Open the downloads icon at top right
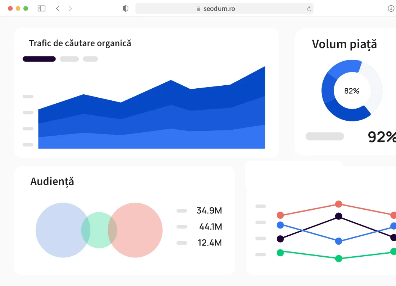 point(391,8)
